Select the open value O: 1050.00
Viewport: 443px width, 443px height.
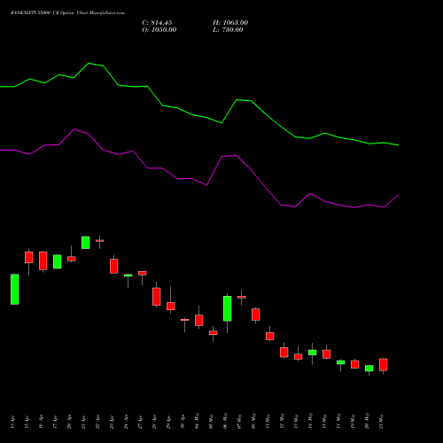[x=159, y=30]
